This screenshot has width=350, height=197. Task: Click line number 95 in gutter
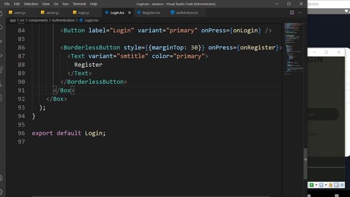coord(21,125)
